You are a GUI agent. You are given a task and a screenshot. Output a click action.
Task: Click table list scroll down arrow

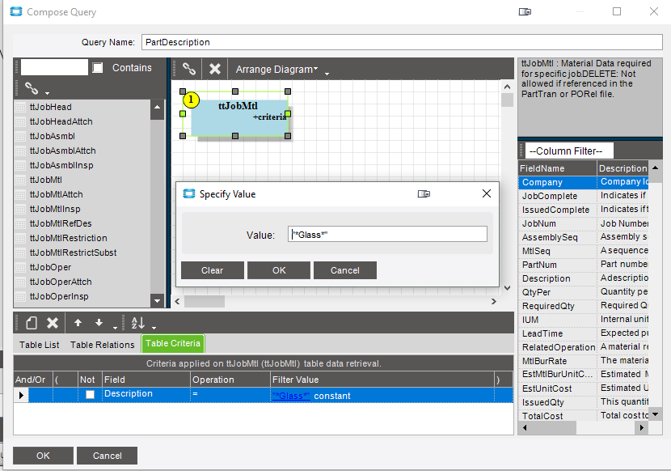point(157,301)
